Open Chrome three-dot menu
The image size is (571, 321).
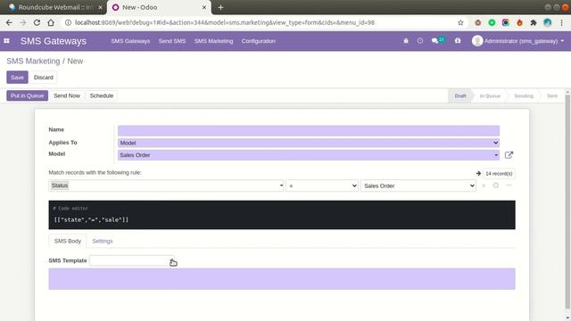point(562,22)
